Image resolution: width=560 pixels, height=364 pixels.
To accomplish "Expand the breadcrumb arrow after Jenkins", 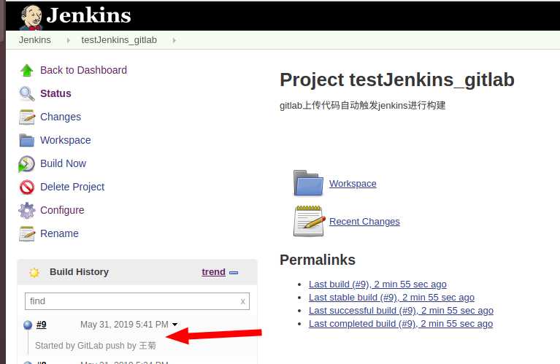I will pyautogui.click(x=68, y=40).
